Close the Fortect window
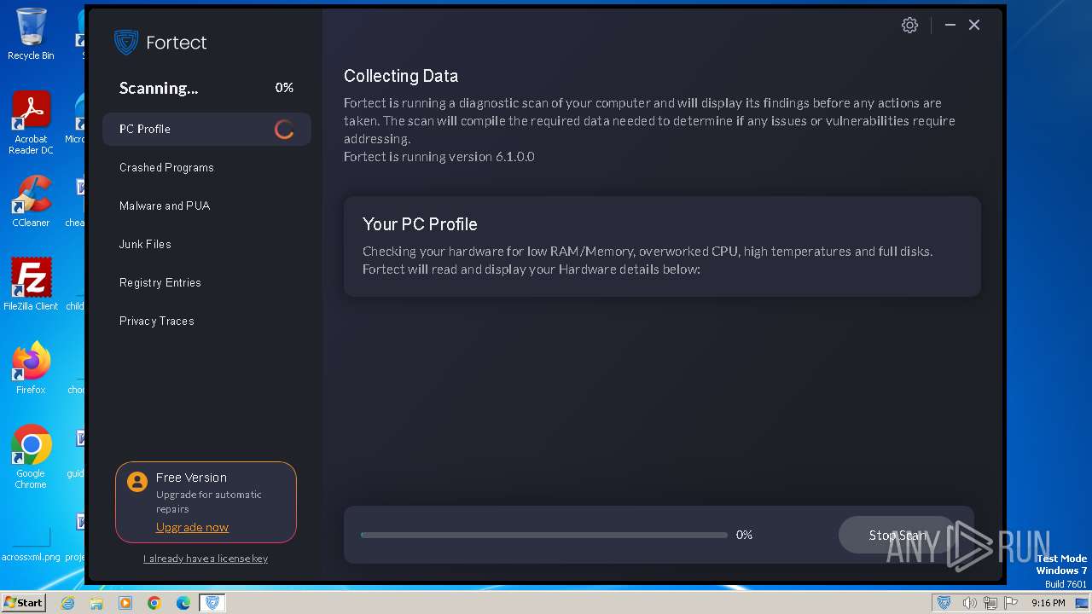Screen dimensions: 1092x614 (974, 26)
